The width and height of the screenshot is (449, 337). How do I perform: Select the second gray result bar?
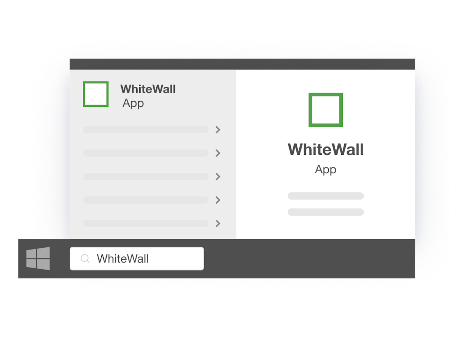click(x=146, y=153)
